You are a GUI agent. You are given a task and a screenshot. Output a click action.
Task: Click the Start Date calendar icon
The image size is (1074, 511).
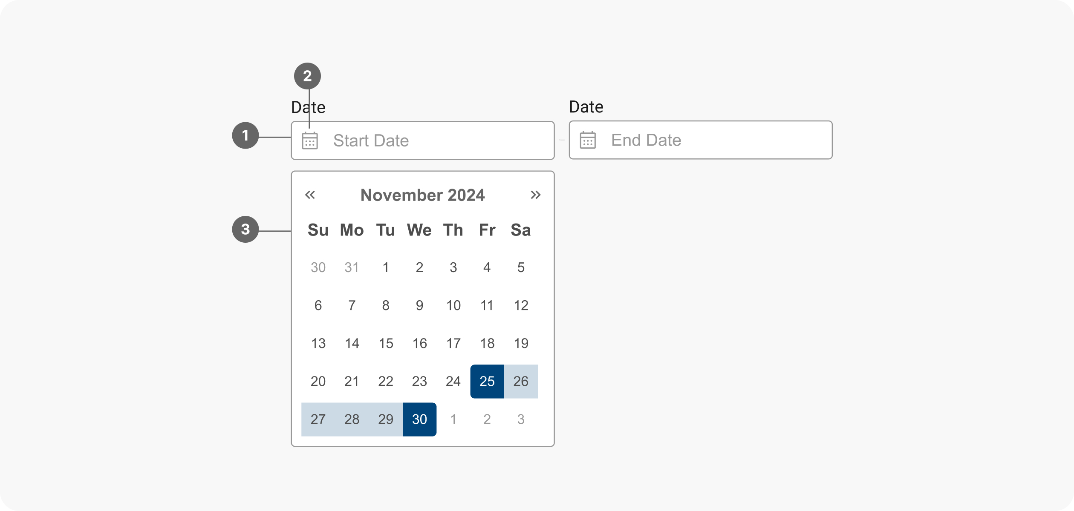pyautogui.click(x=310, y=141)
